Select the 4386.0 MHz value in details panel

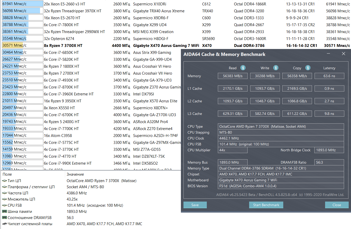pos(77,193)
